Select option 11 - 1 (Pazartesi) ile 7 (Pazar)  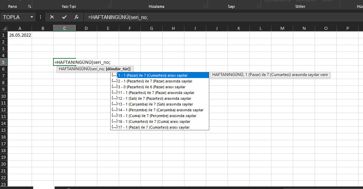pyautogui.click(x=160, y=93)
